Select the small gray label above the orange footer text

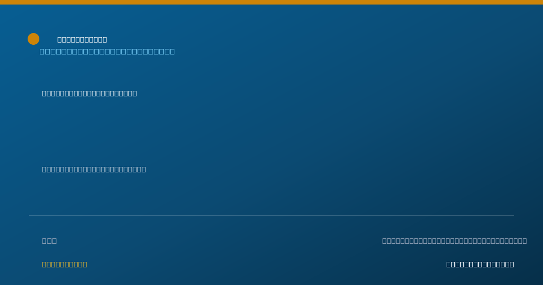tap(49, 241)
